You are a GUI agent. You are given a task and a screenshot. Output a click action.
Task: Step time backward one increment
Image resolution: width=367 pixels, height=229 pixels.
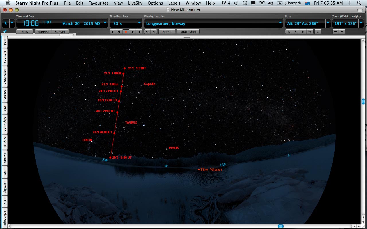coord(113,32)
